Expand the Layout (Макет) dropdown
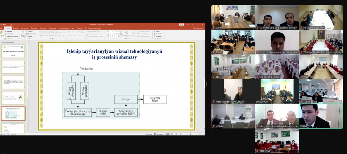This screenshot has width=347, height=154. click(30, 31)
